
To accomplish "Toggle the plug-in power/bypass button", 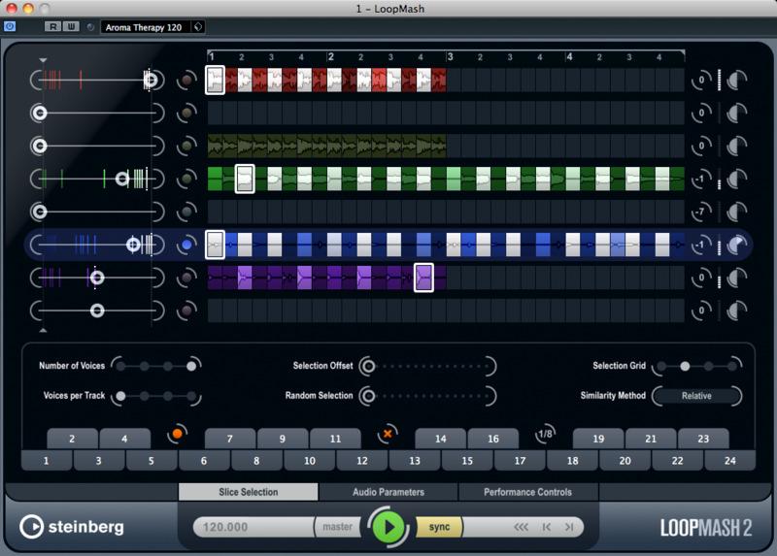I will pyautogui.click(x=10, y=27).
